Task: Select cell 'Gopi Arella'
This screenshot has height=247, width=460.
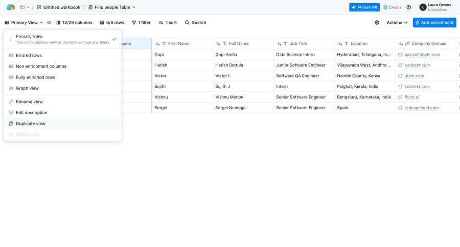Action: click(243, 55)
